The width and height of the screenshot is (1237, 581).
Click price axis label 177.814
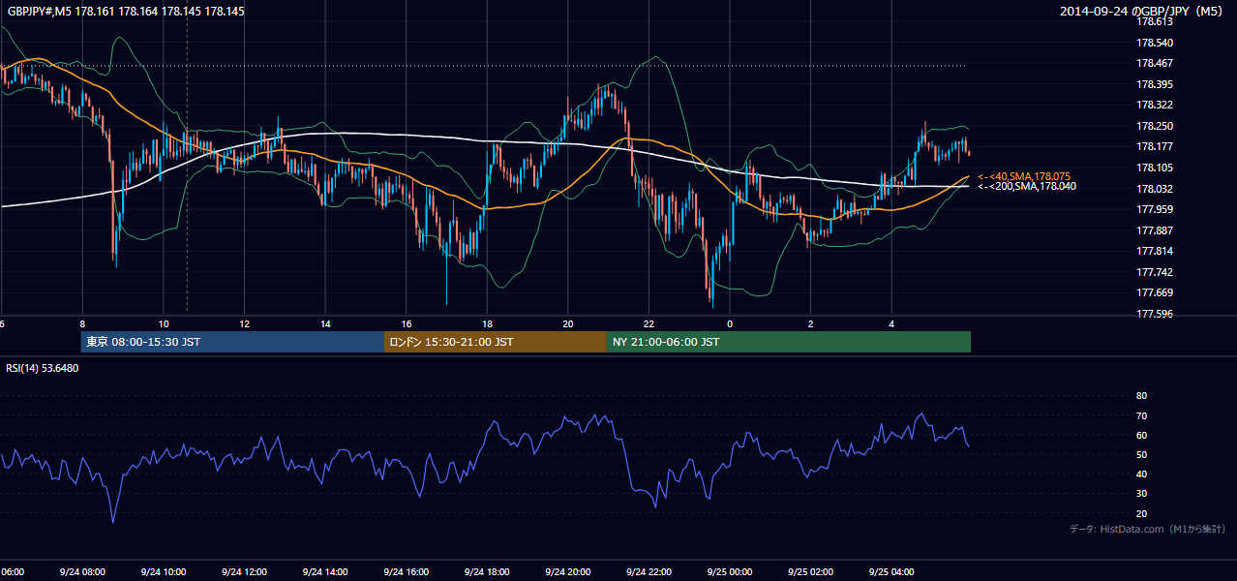1154,251
